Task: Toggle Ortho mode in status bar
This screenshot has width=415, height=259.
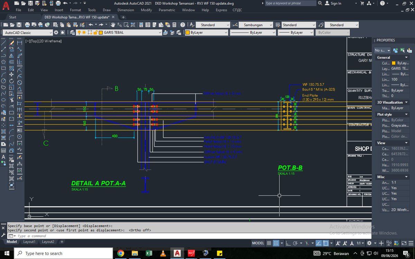Action: (x=288, y=243)
